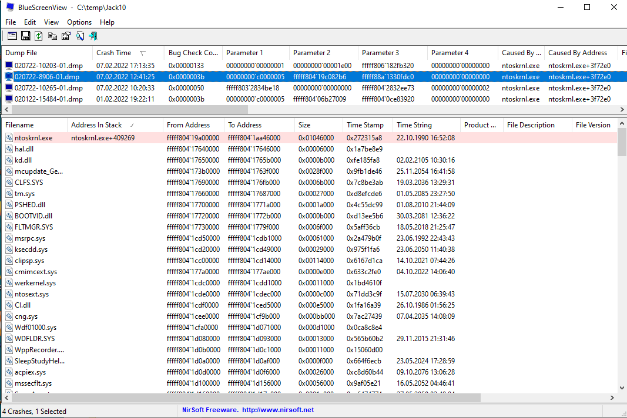Click the CLFS.SYS file icon

click(x=9, y=183)
